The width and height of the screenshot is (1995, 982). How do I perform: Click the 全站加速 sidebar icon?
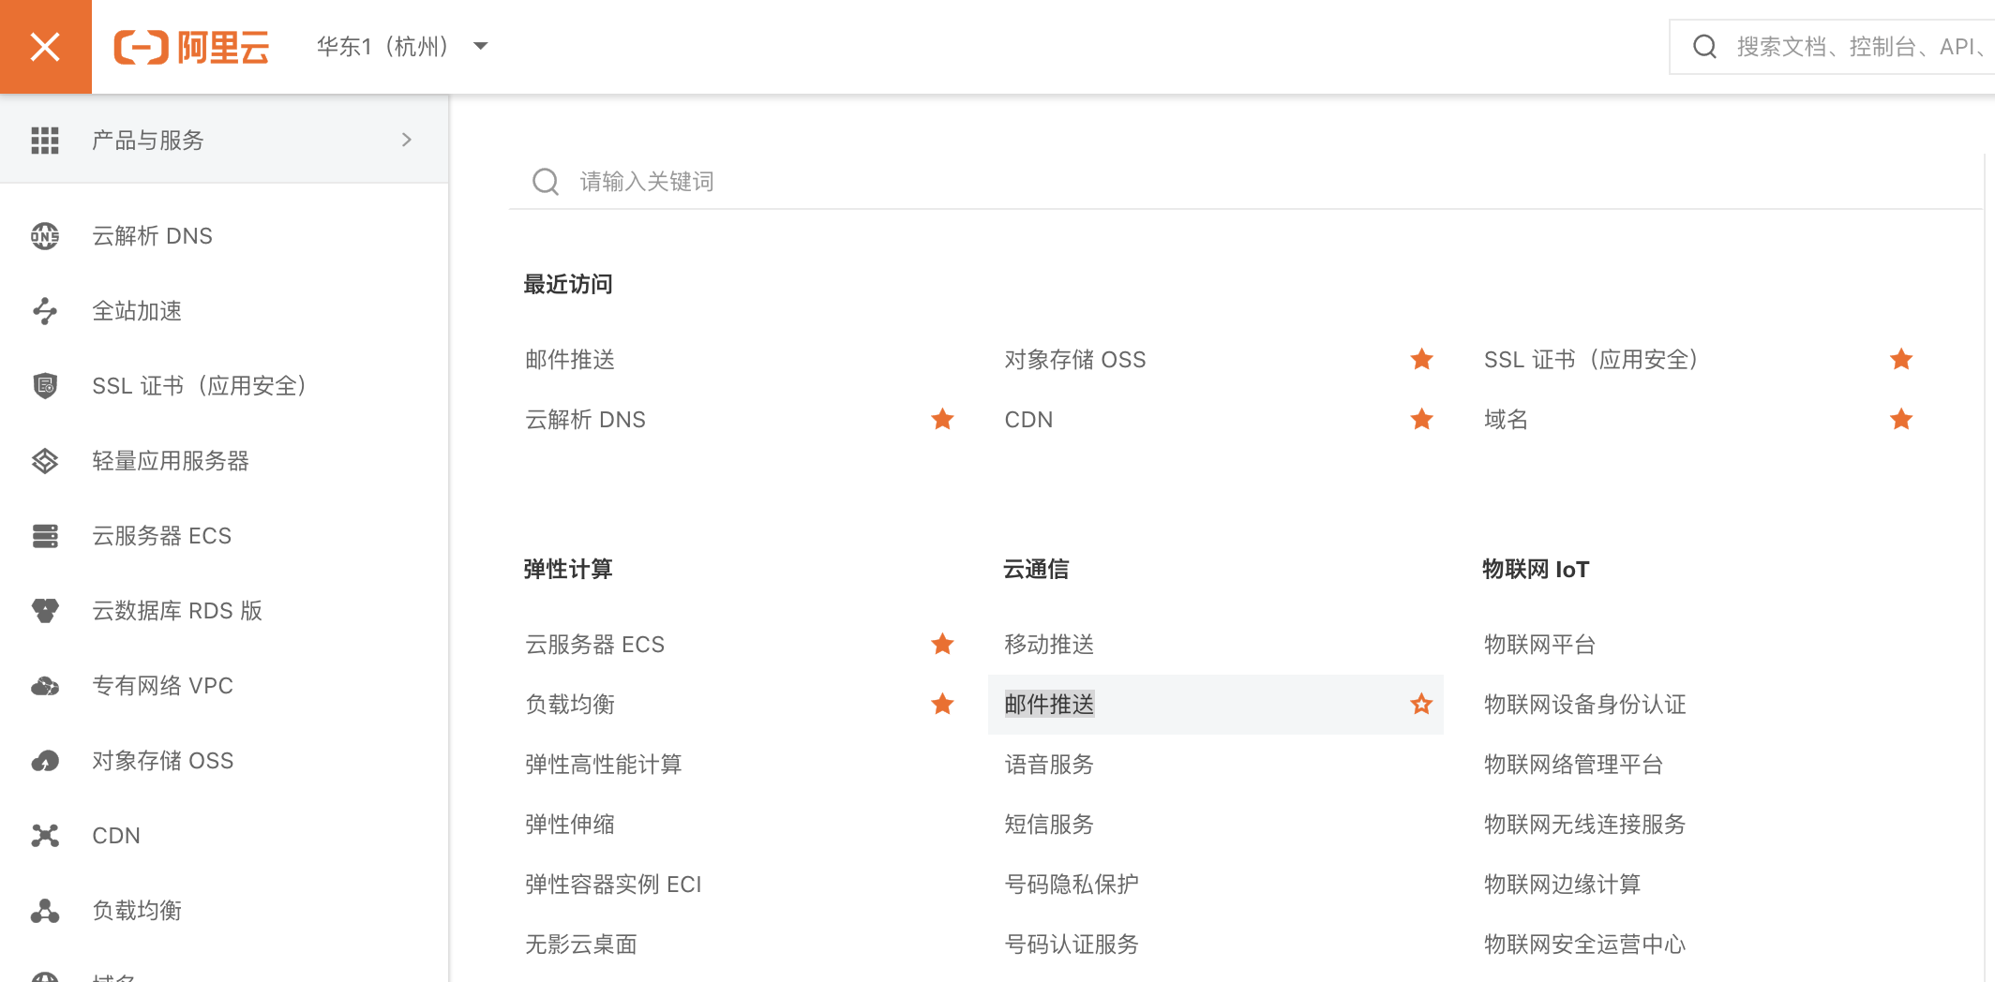pyautogui.click(x=45, y=311)
